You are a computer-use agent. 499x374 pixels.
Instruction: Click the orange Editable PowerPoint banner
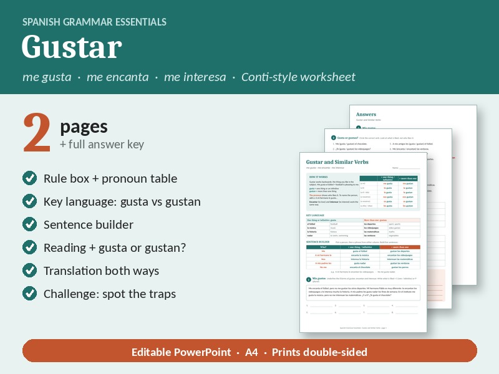(x=249, y=351)
